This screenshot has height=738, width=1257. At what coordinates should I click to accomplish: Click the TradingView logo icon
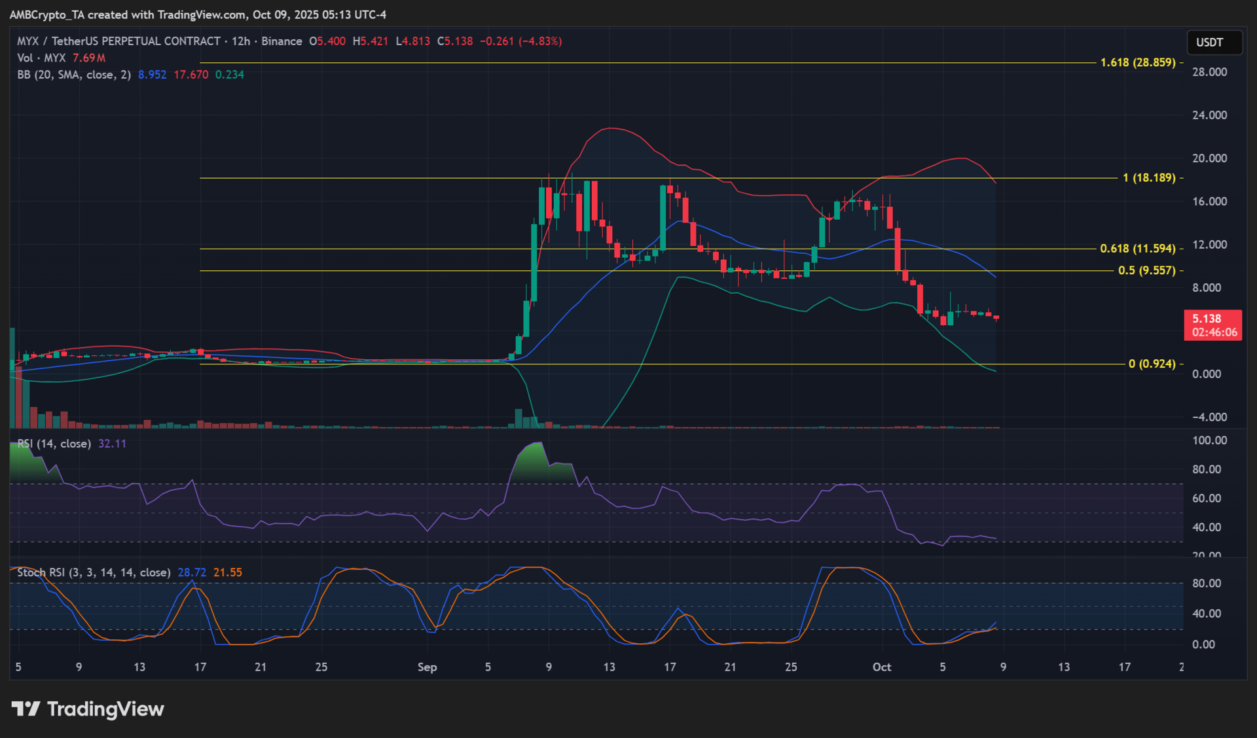[x=26, y=709]
